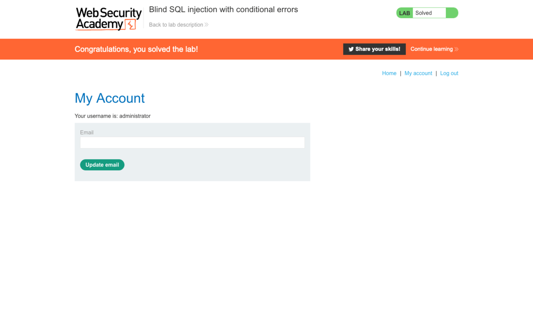Screen dimensions: 533x331
Task: Submit with the Update email button
Action: (102, 165)
